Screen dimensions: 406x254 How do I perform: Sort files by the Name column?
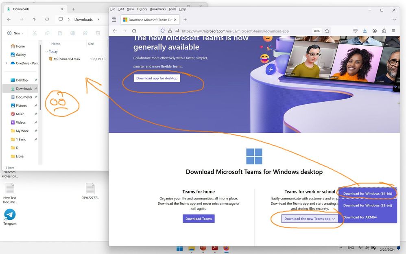(x=55, y=44)
